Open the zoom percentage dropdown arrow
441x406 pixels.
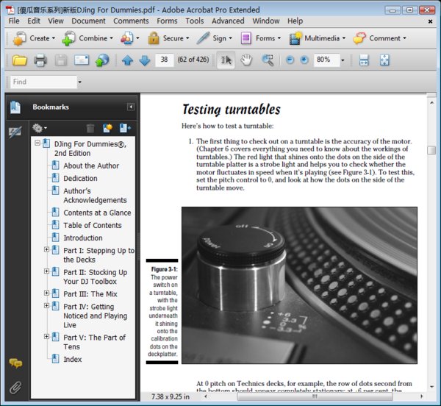click(x=343, y=60)
